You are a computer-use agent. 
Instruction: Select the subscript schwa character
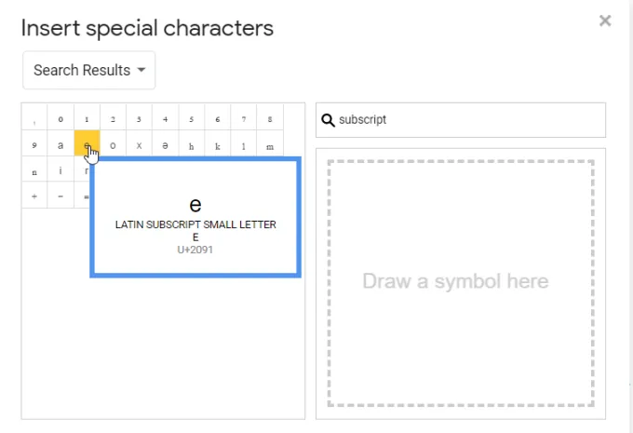pos(166,145)
